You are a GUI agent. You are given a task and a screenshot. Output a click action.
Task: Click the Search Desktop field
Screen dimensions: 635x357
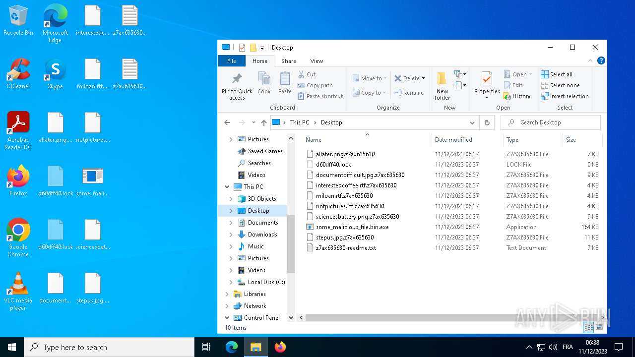coord(550,122)
